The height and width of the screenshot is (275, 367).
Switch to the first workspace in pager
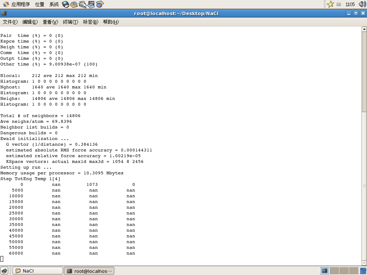[325, 271]
